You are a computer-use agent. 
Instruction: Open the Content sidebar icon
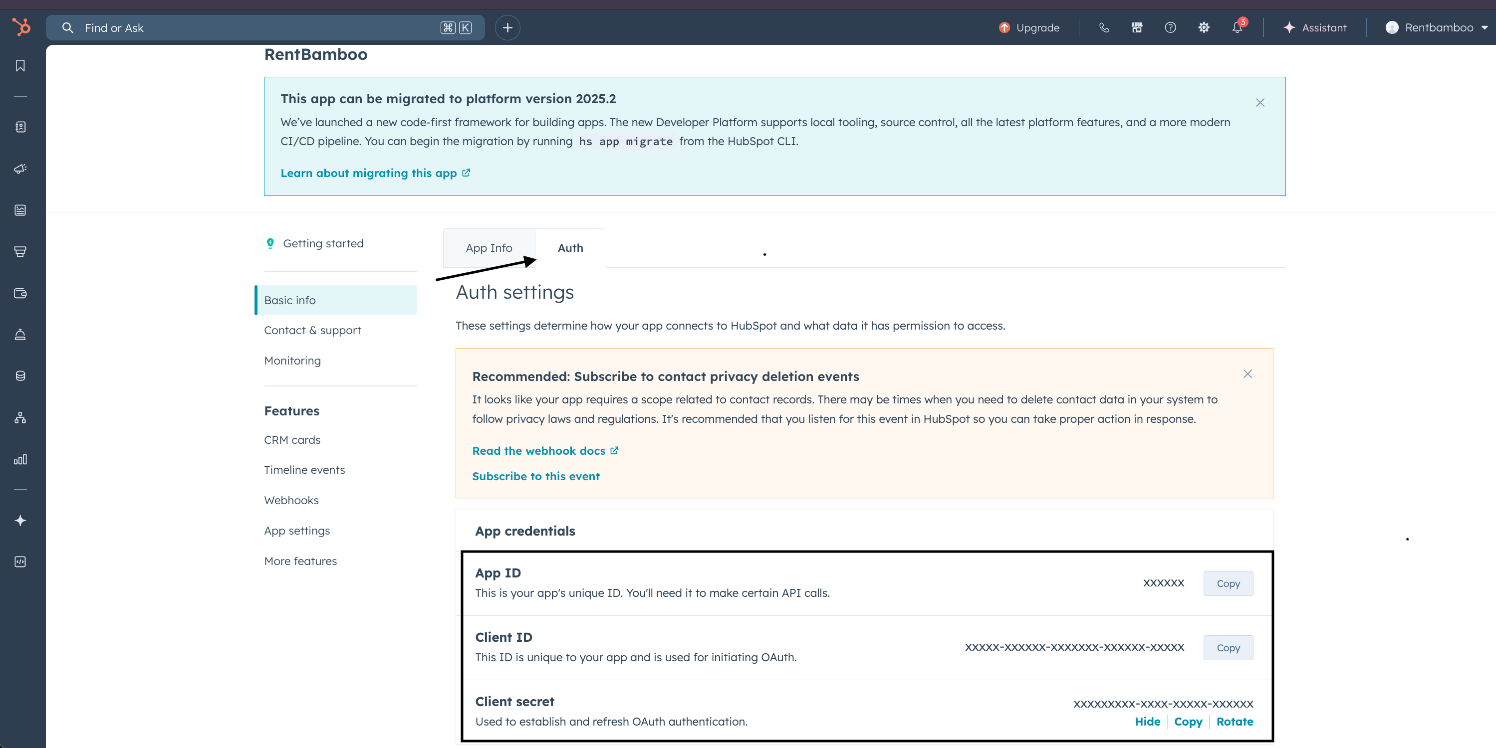click(20, 210)
